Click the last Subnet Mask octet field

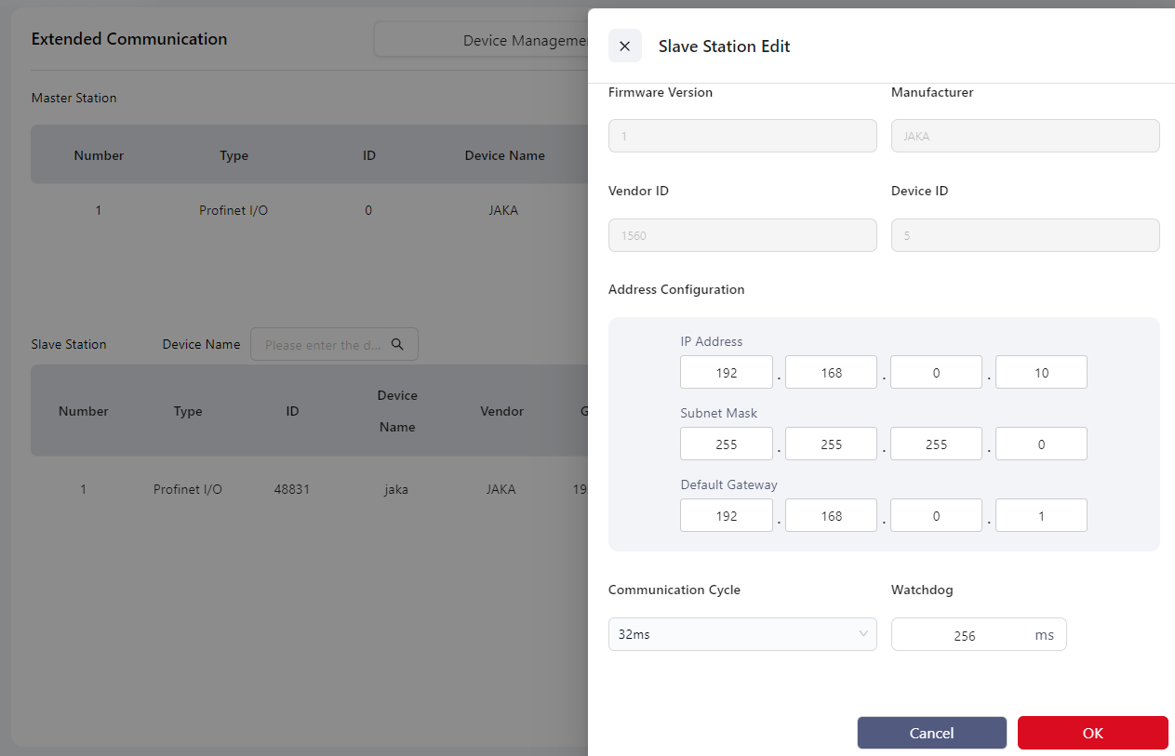click(x=1040, y=444)
